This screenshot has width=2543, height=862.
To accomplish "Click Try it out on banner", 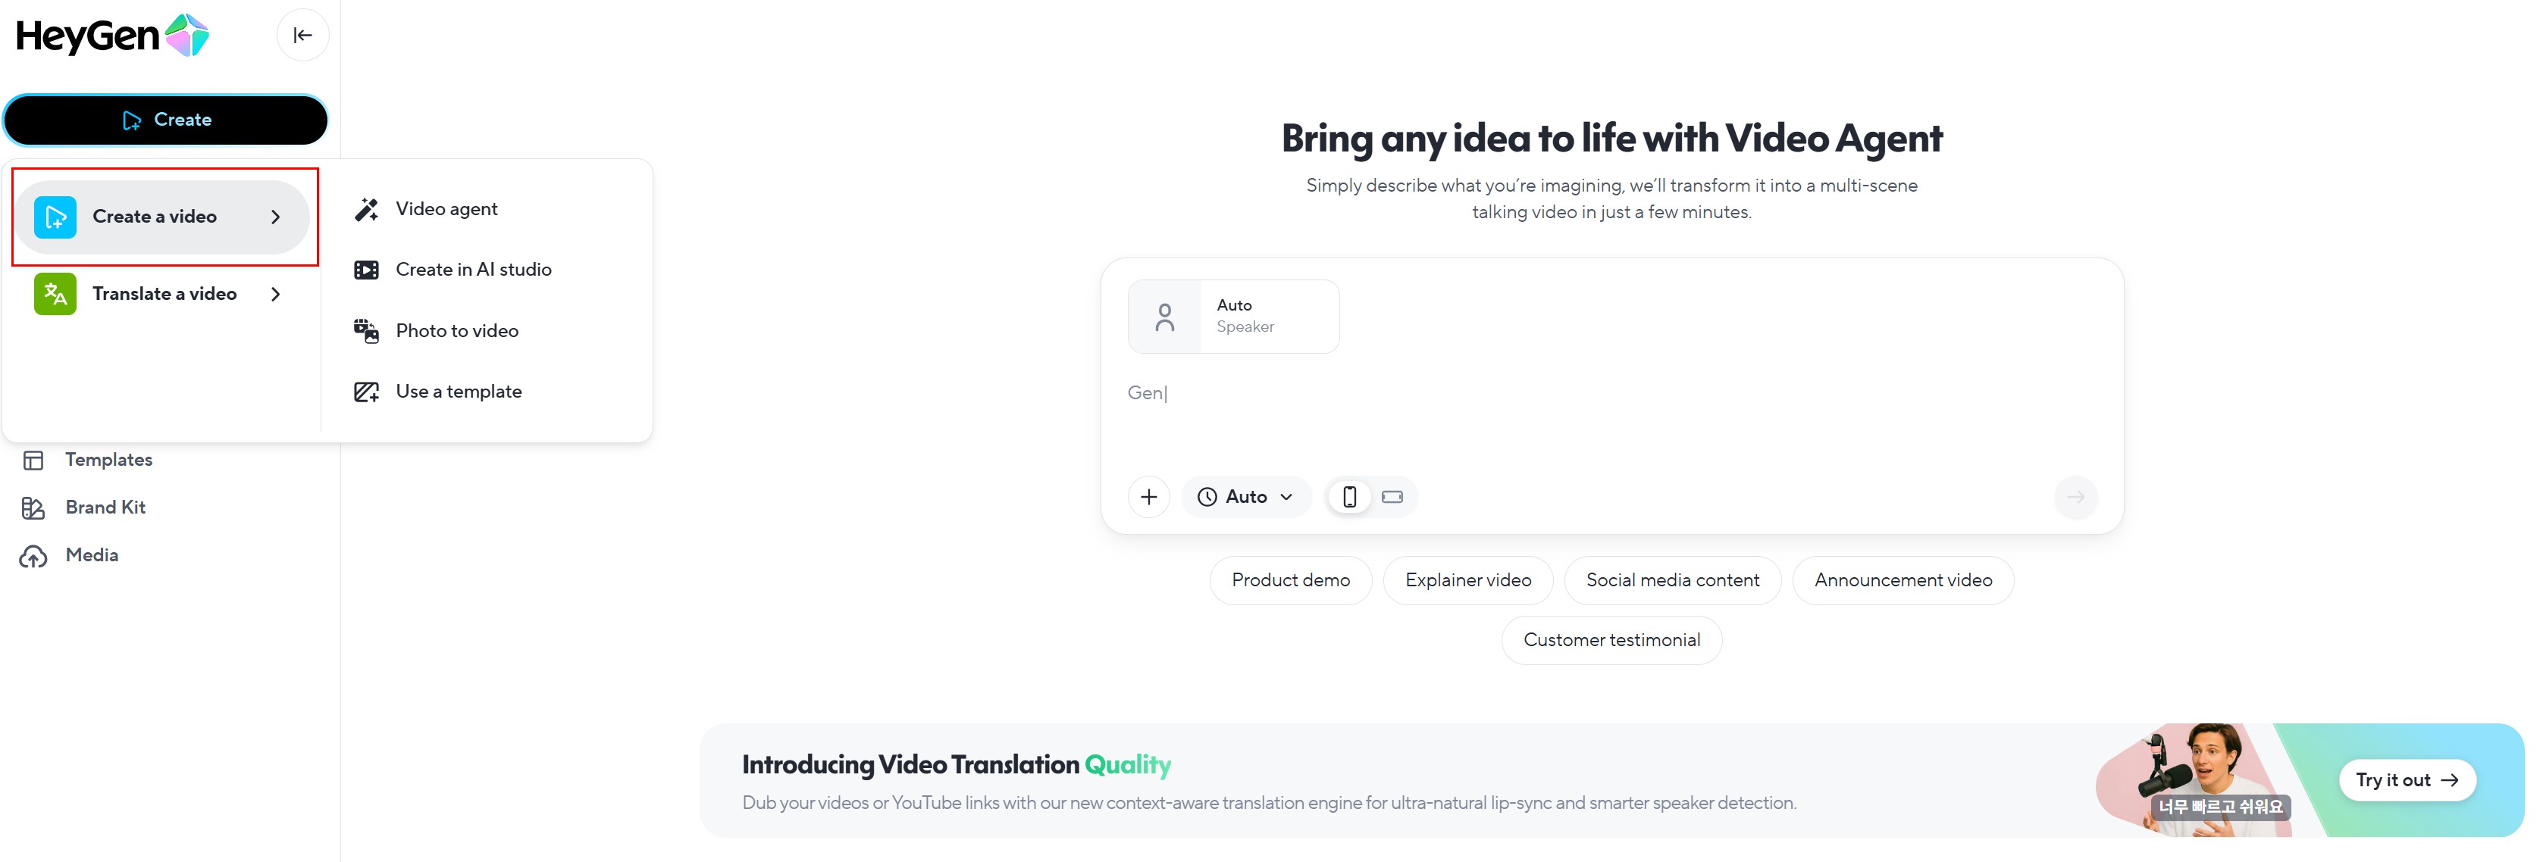I will pyautogui.click(x=2407, y=780).
